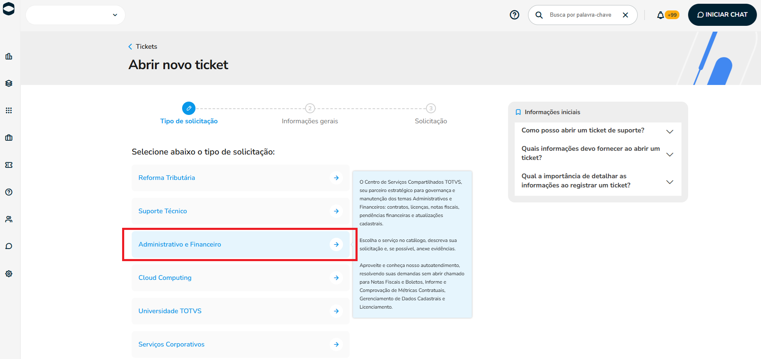Click the 'Abrir novo ticket' page heading
Screen dimensions: 761x359
[x=178, y=65]
